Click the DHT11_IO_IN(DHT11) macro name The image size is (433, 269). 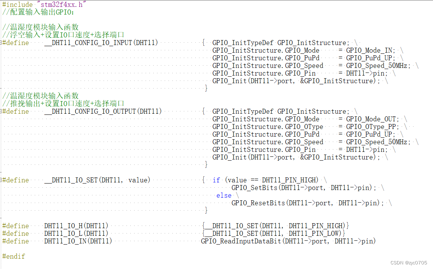[x=78, y=241]
